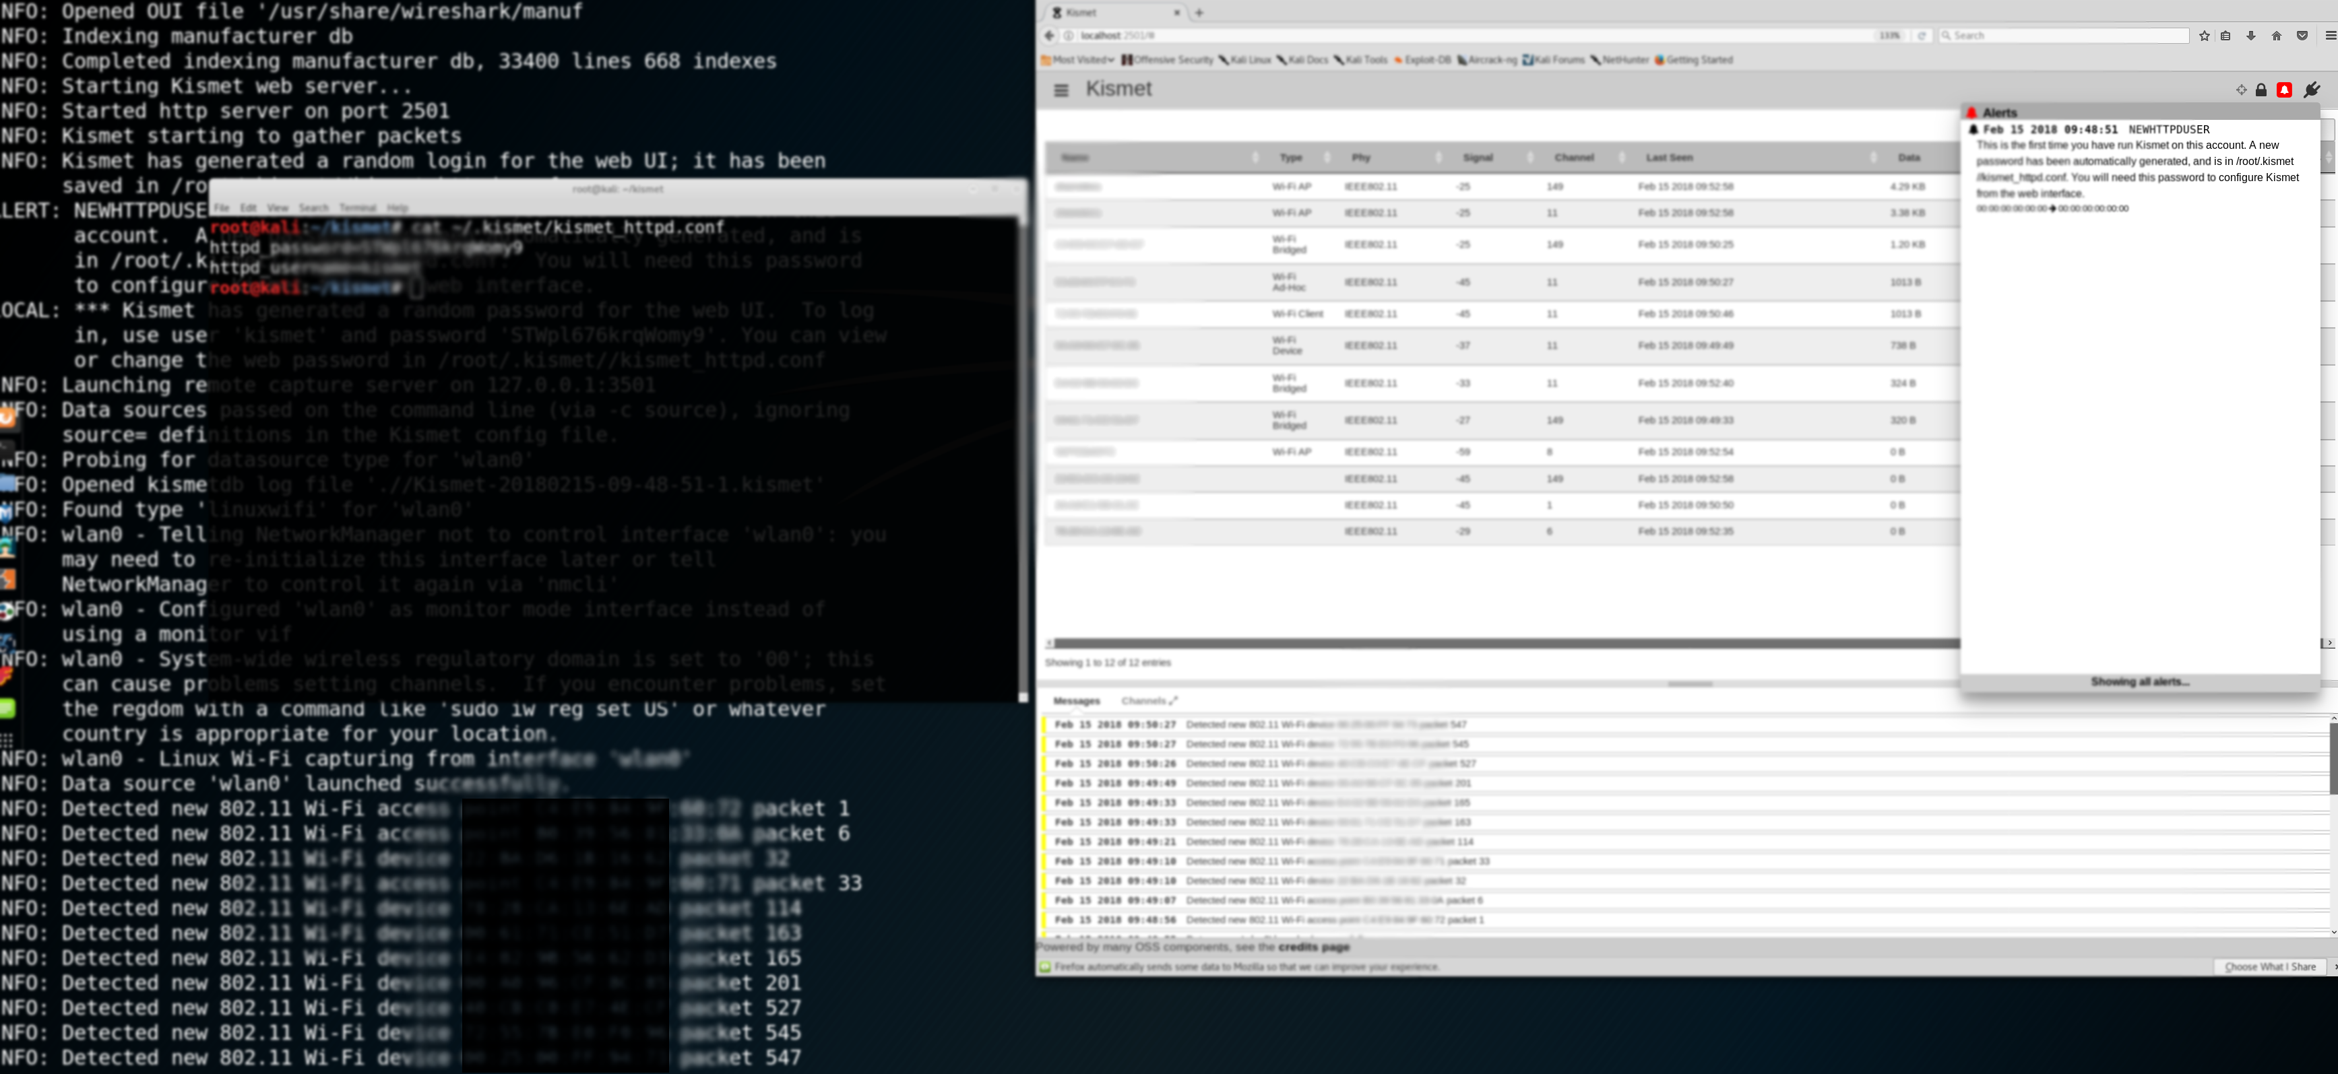The width and height of the screenshot is (2338, 1074).
Task: Open the Help menu in terminal window
Action: point(398,207)
